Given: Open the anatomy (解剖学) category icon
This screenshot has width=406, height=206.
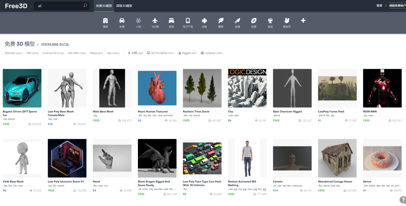Looking at the screenshot, I should pyautogui.click(x=287, y=21).
